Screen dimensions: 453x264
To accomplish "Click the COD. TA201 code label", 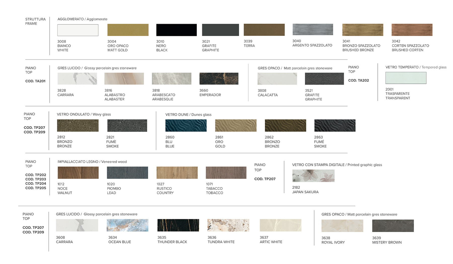I will [35, 81].
